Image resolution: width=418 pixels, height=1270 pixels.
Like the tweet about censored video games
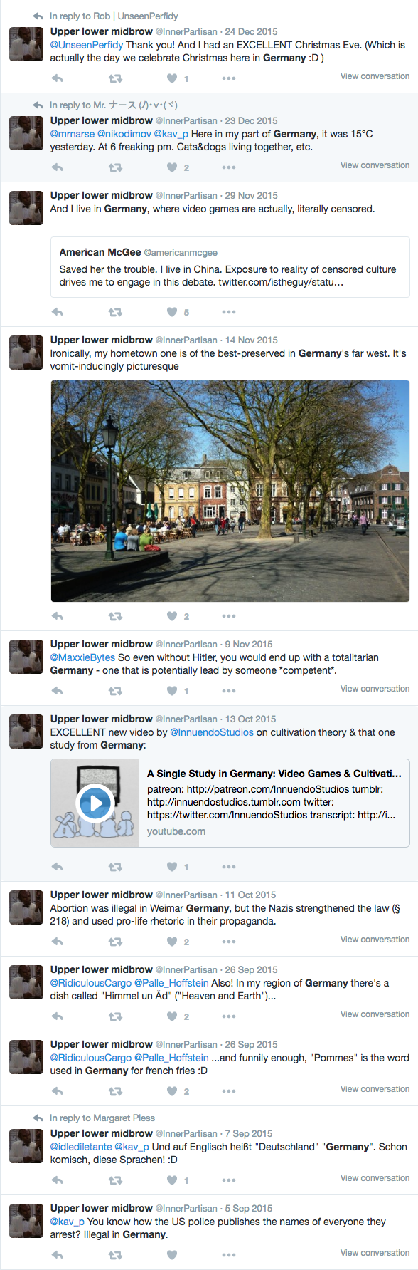tap(172, 312)
